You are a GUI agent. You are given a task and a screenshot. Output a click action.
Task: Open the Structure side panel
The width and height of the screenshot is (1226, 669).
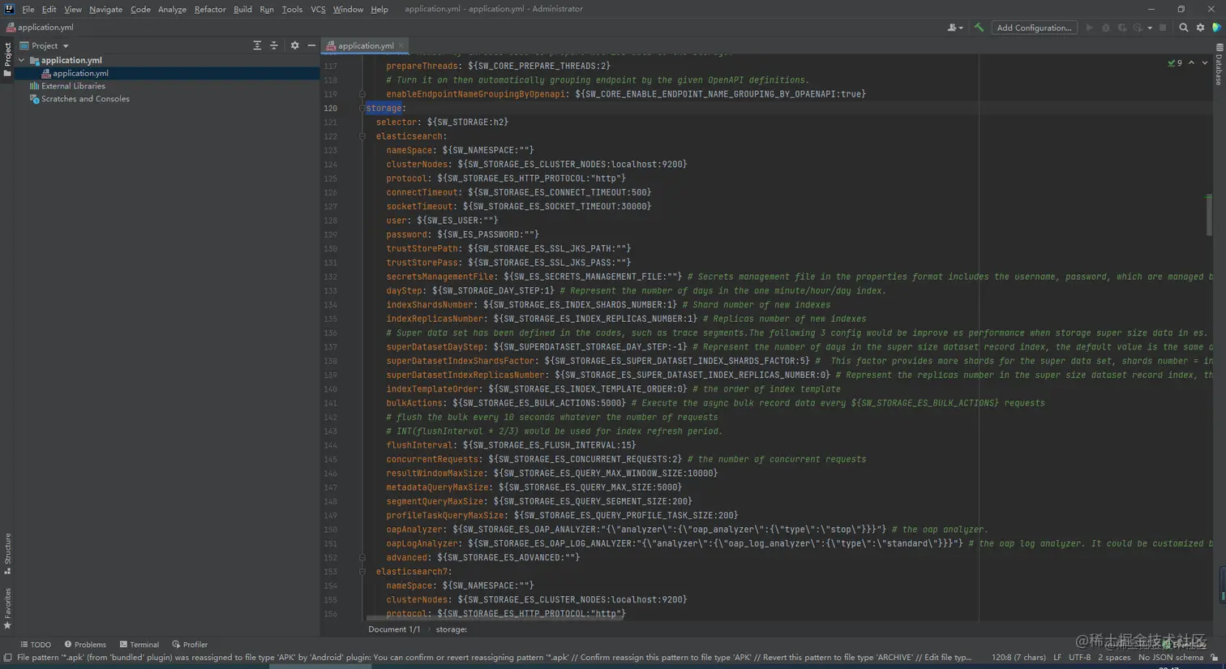pyautogui.click(x=7, y=554)
